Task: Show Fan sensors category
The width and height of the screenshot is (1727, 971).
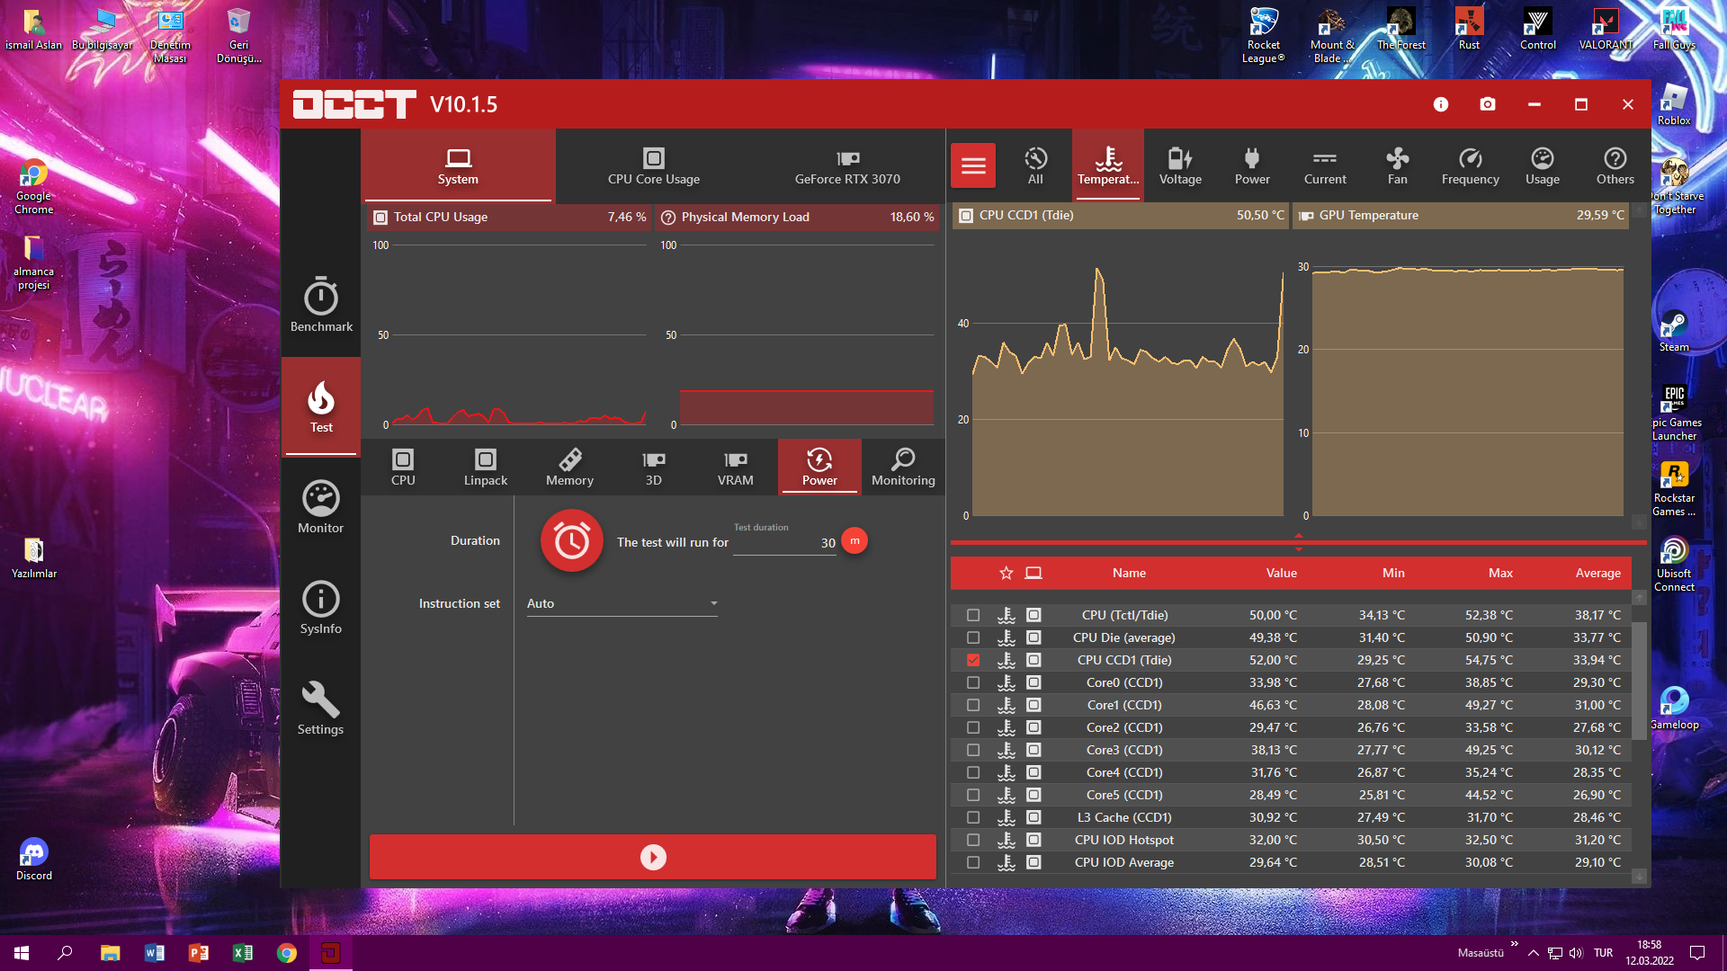Action: coord(1397,166)
